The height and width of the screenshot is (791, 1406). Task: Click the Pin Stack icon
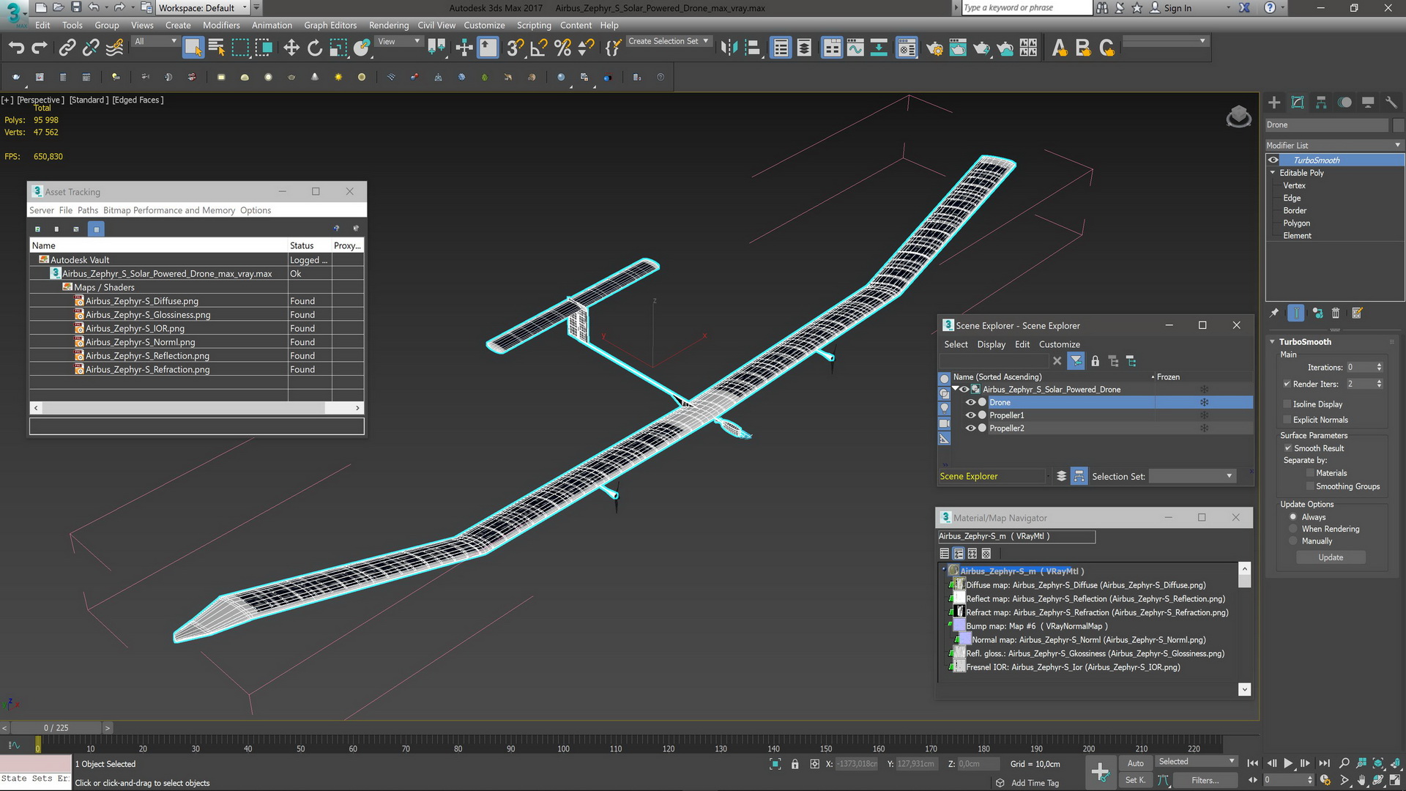(1274, 313)
